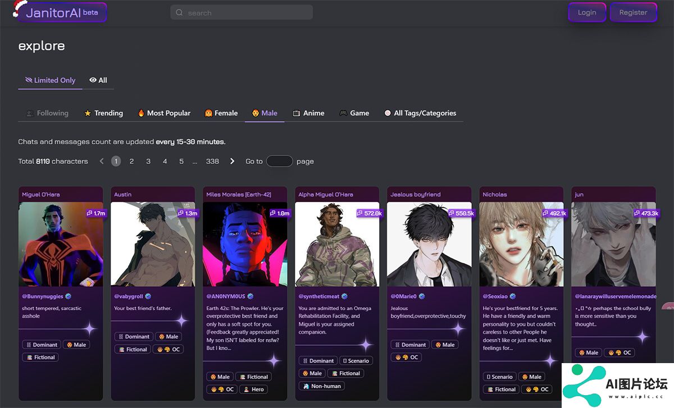Switch to Limited Only view
This screenshot has height=408, width=674.
[50, 80]
